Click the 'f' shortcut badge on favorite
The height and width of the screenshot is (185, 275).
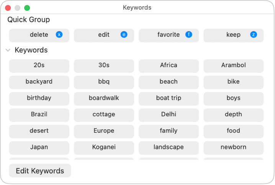pos(189,35)
